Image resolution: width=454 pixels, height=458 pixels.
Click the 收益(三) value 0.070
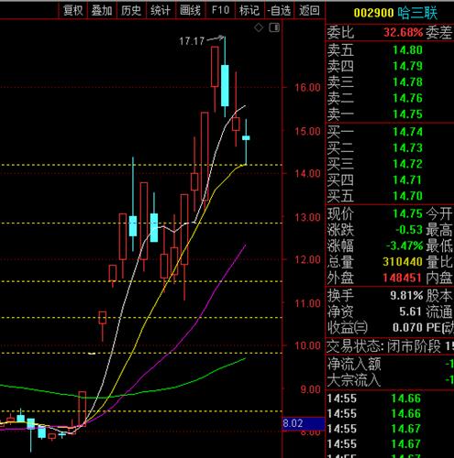coord(407,328)
